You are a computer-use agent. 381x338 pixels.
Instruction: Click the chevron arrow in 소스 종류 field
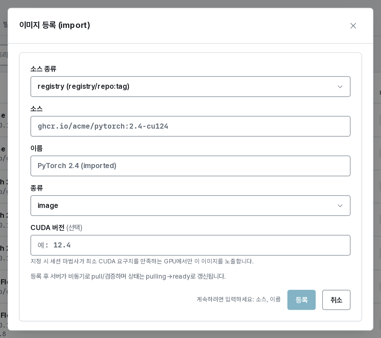pyautogui.click(x=340, y=87)
